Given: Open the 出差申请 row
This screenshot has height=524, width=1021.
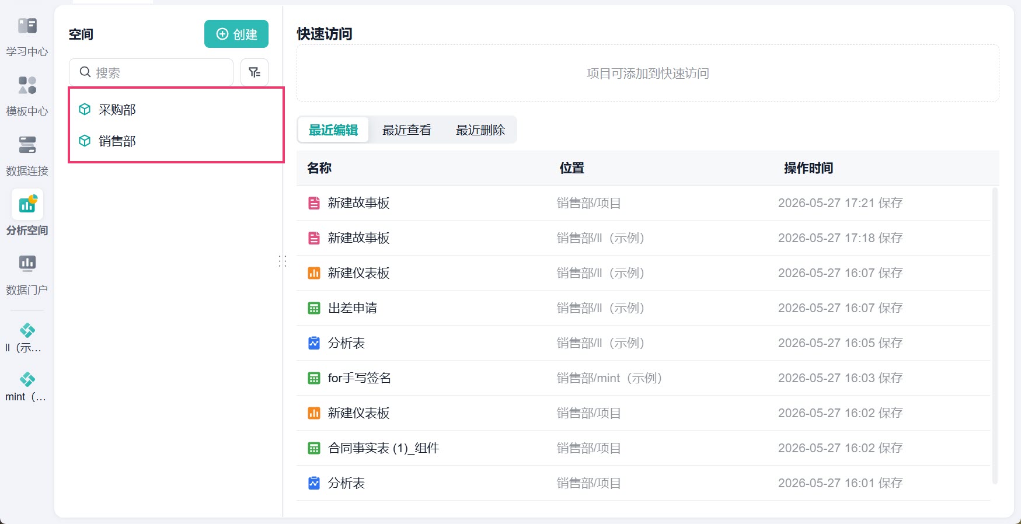Looking at the screenshot, I should [644, 308].
